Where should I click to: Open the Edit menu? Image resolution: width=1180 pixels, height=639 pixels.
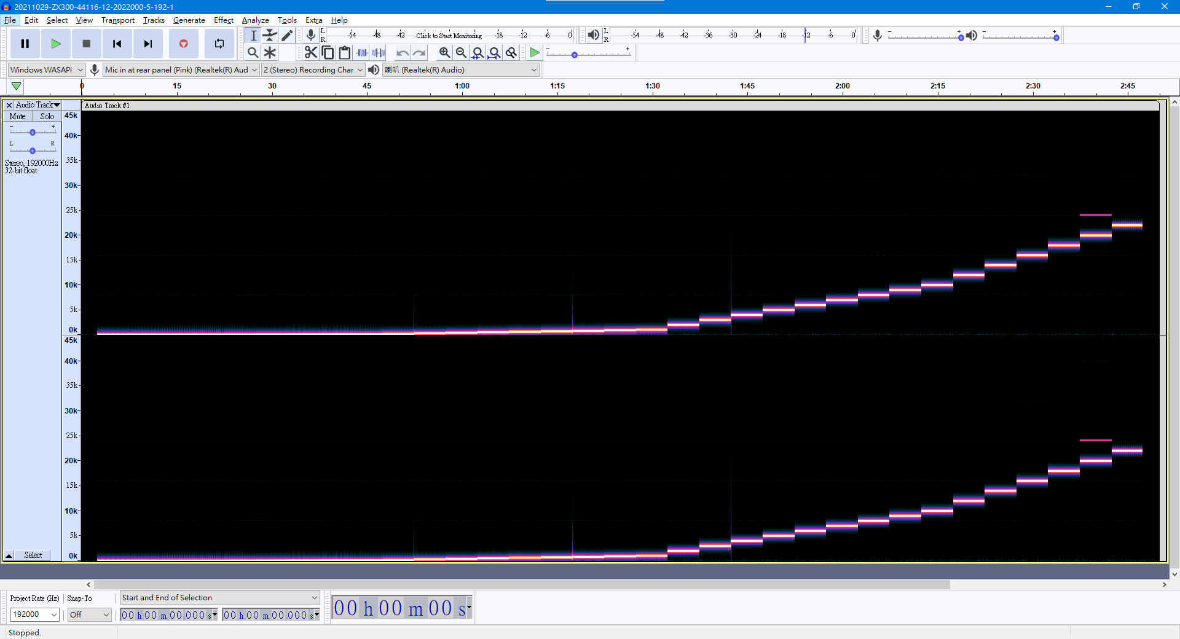(x=31, y=20)
